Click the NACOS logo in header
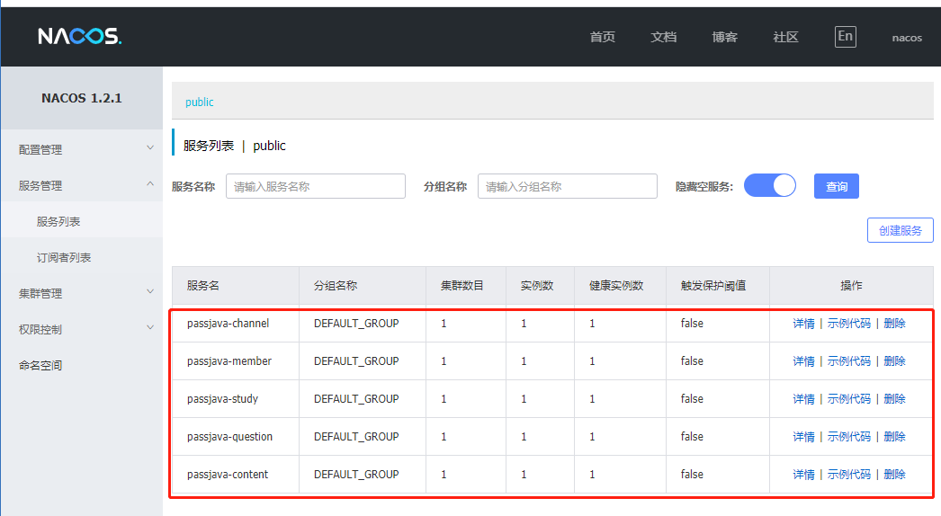This screenshot has height=516, width=941. [79, 37]
